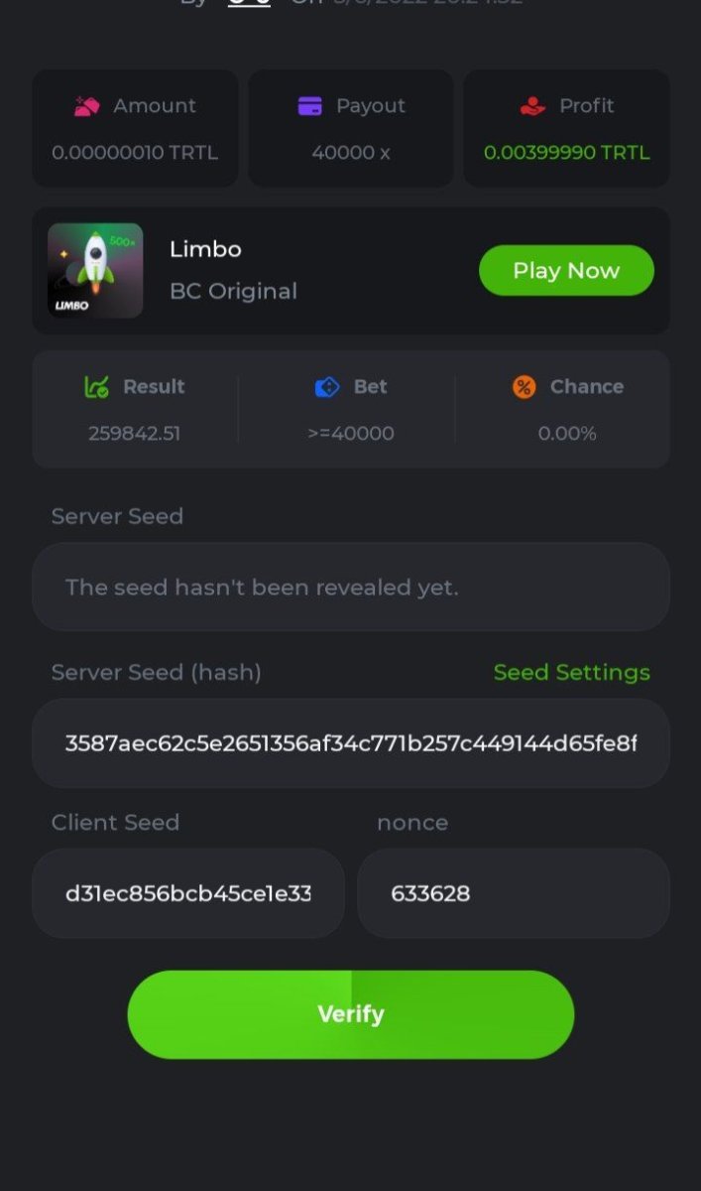Select the Server Seed hash field
This screenshot has height=1191, width=701.
click(350, 743)
